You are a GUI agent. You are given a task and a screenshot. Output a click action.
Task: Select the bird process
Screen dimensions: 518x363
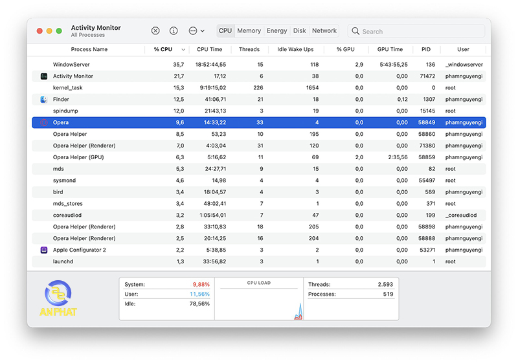tap(58, 192)
